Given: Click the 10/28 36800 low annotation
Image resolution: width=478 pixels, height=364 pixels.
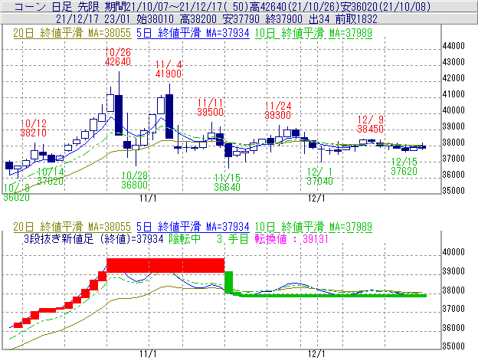Looking at the screenshot, I should point(135,180).
